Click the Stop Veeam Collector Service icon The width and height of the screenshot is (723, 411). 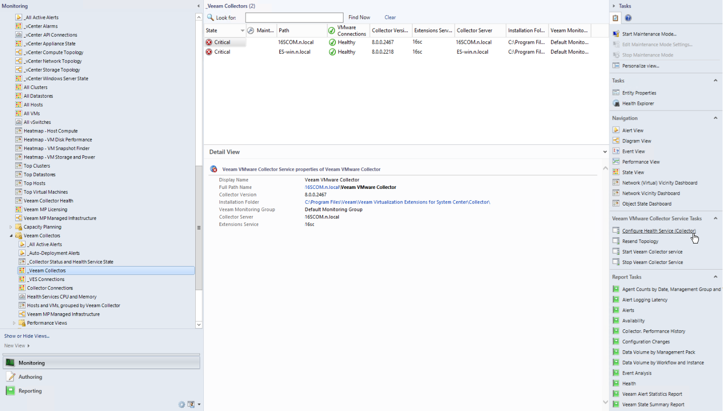(x=616, y=262)
